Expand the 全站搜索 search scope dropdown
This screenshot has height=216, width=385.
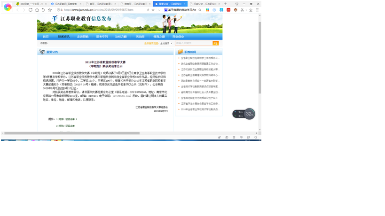(166, 43)
